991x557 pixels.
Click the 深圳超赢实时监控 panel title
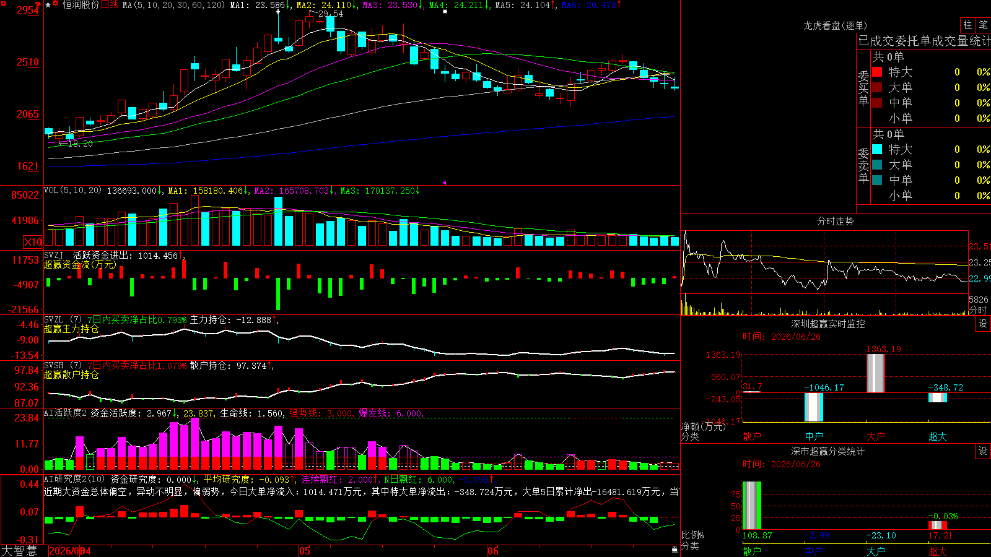(828, 324)
